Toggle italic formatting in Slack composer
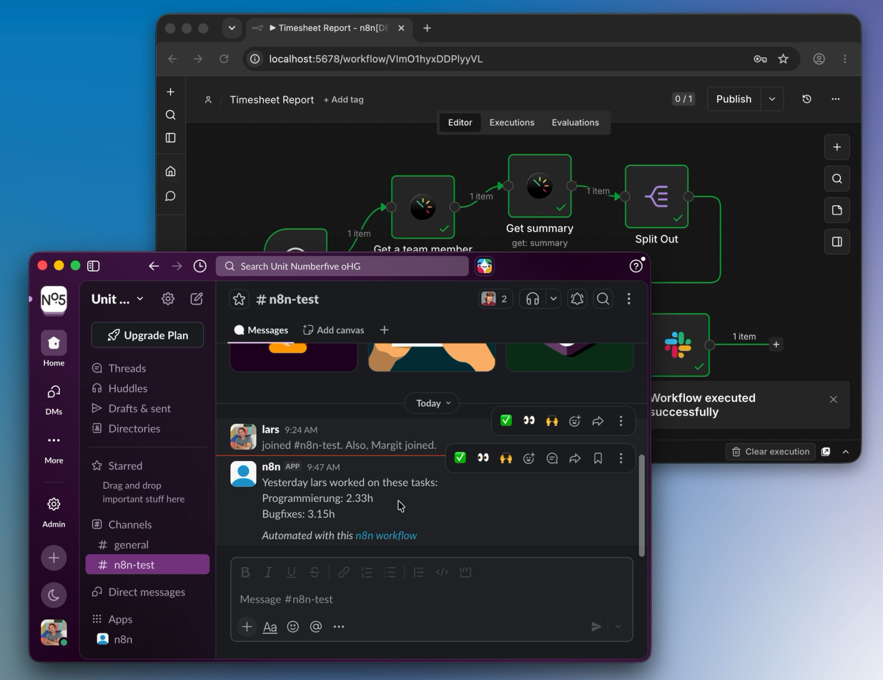The height and width of the screenshot is (680, 883). point(269,572)
